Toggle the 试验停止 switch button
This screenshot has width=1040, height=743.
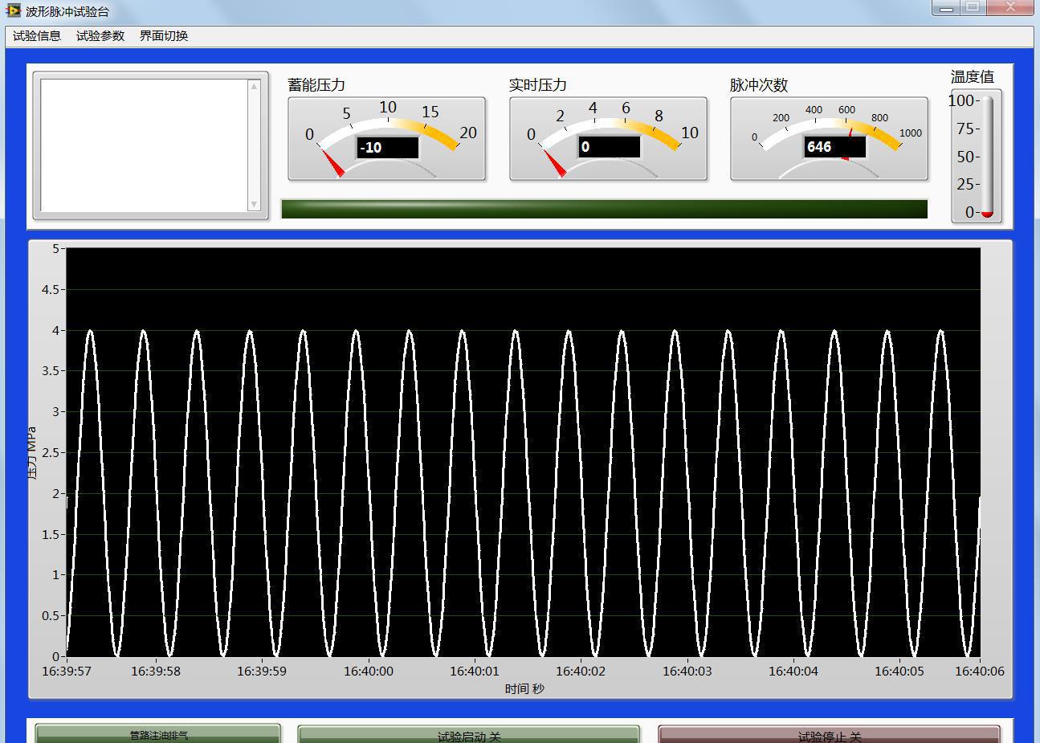[x=829, y=735]
